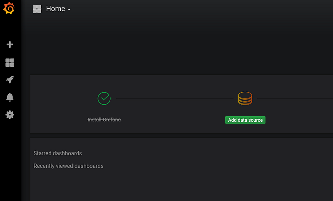The height and width of the screenshot is (201, 333).
Task: Open the Configuration gear icon
Action: (x=10, y=115)
